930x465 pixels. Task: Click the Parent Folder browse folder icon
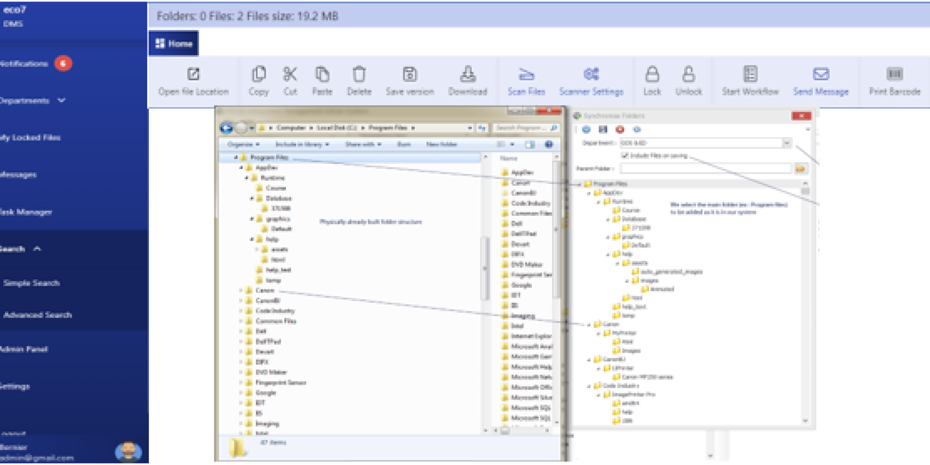(800, 169)
